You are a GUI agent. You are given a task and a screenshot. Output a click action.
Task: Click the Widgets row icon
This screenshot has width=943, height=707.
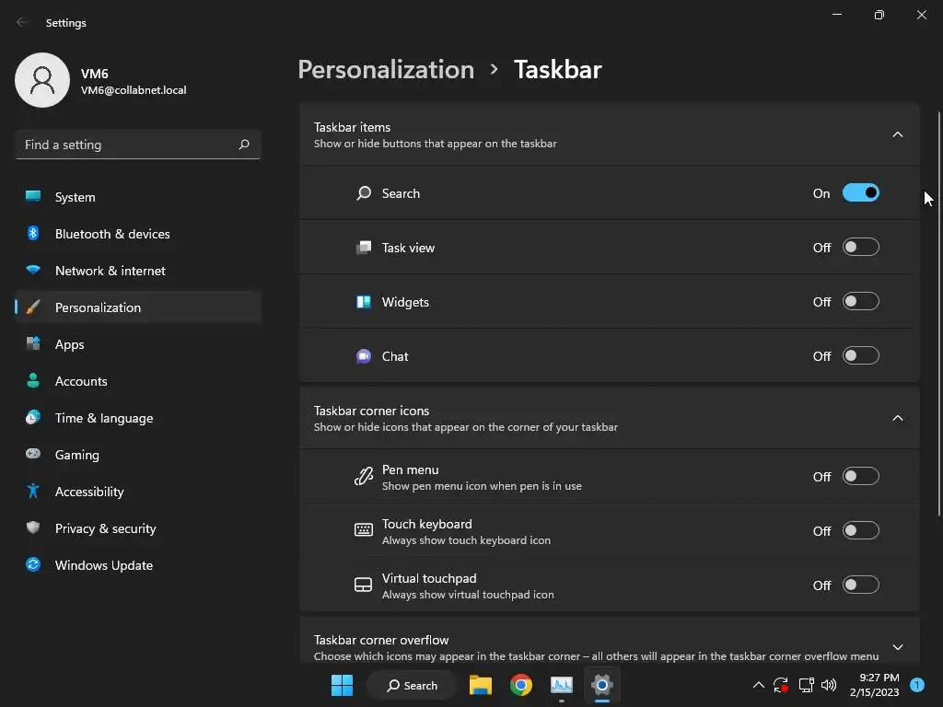coord(363,302)
